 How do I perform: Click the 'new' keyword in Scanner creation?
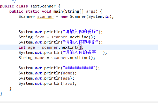64,16
